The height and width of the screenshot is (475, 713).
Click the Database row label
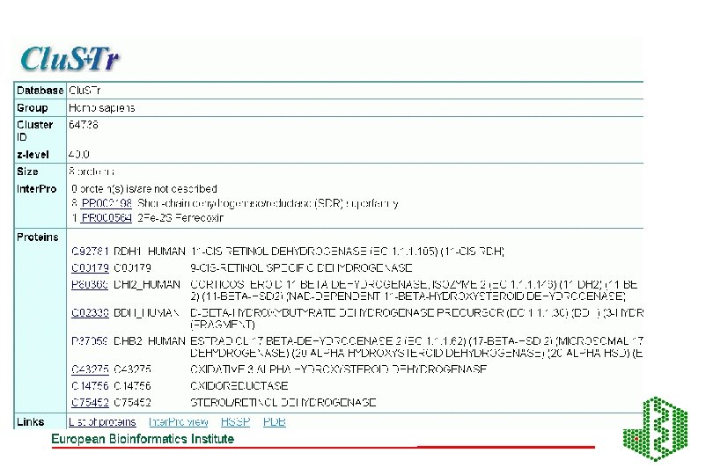40,91
